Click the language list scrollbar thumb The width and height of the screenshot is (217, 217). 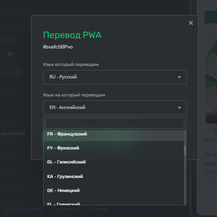tap(185, 150)
